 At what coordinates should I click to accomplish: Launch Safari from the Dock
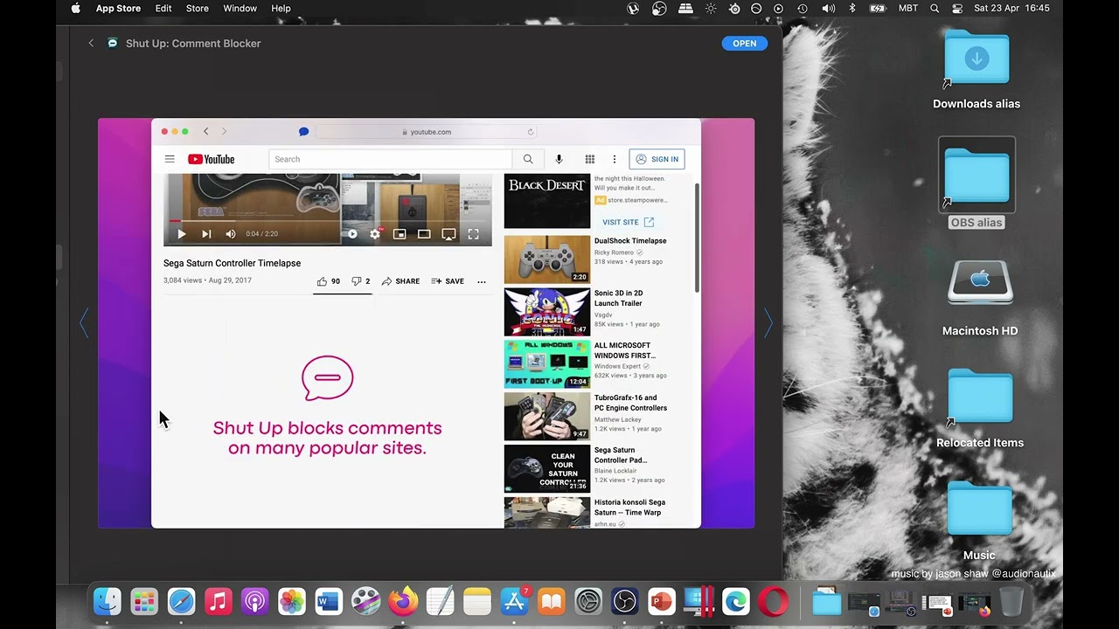pyautogui.click(x=181, y=601)
